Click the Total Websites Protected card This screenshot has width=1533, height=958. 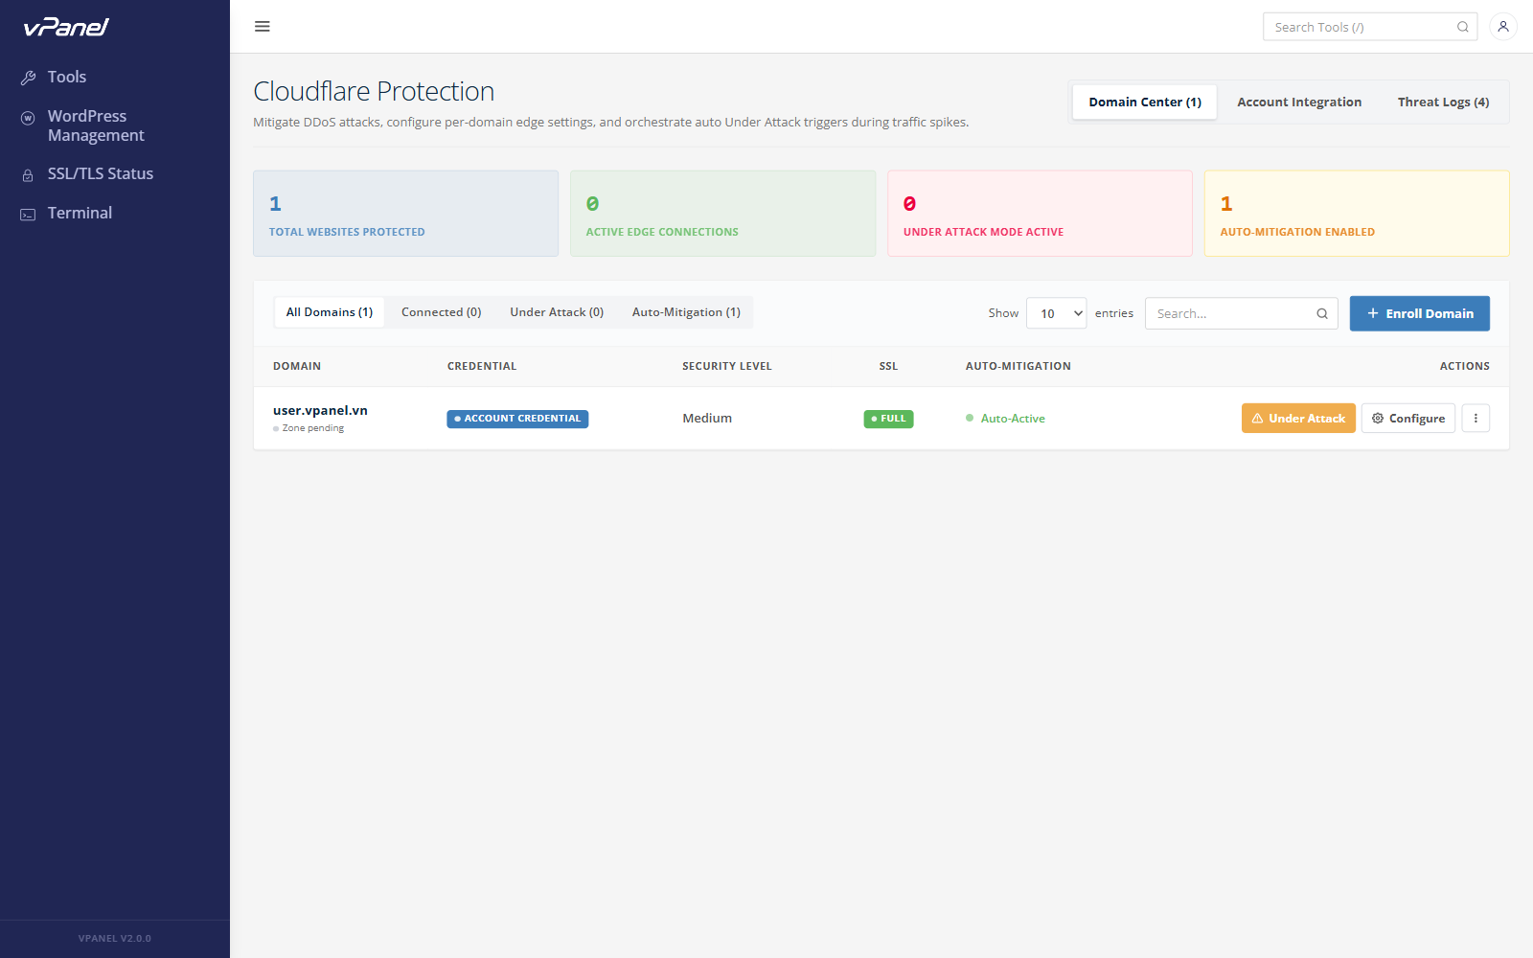[405, 214]
